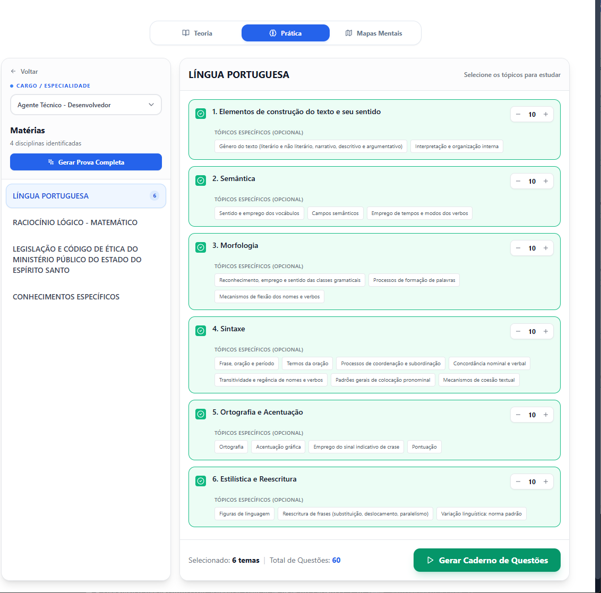
Task: Select Padrões gerais de colocação pronominal chip
Action: click(x=383, y=380)
